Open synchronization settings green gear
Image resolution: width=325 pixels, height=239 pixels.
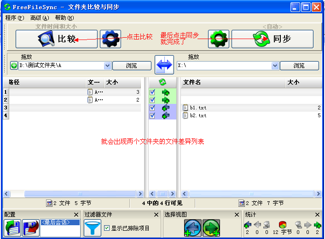219,39
